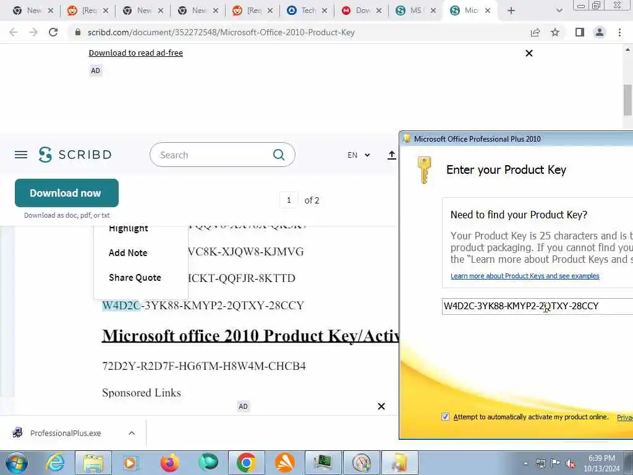Click the Download now button
The width and height of the screenshot is (633, 475).
[67, 193]
